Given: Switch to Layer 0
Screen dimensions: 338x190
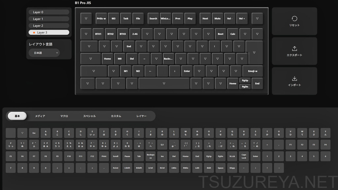Looking at the screenshot, I should pos(49,12).
